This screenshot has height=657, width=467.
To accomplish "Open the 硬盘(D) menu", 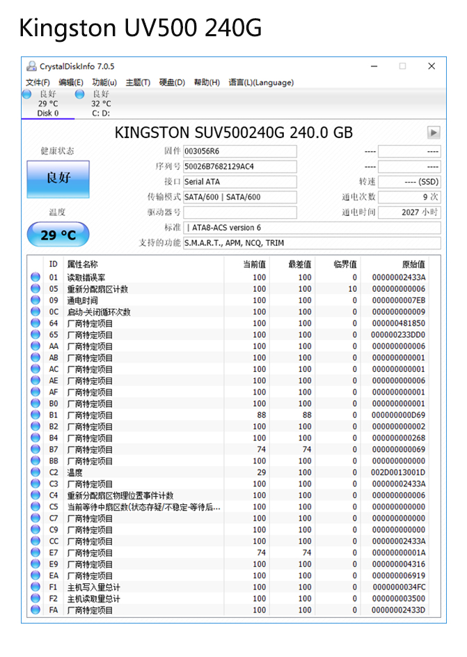I will click(172, 82).
